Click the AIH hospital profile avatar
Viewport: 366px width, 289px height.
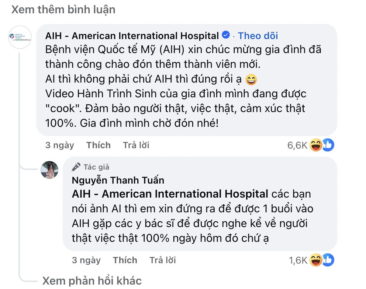pyautogui.click(x=20, y=38)
